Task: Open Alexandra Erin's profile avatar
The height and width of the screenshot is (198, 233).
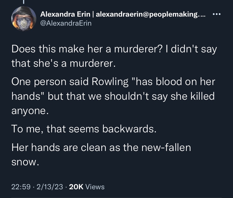Action: coord(24,19)
